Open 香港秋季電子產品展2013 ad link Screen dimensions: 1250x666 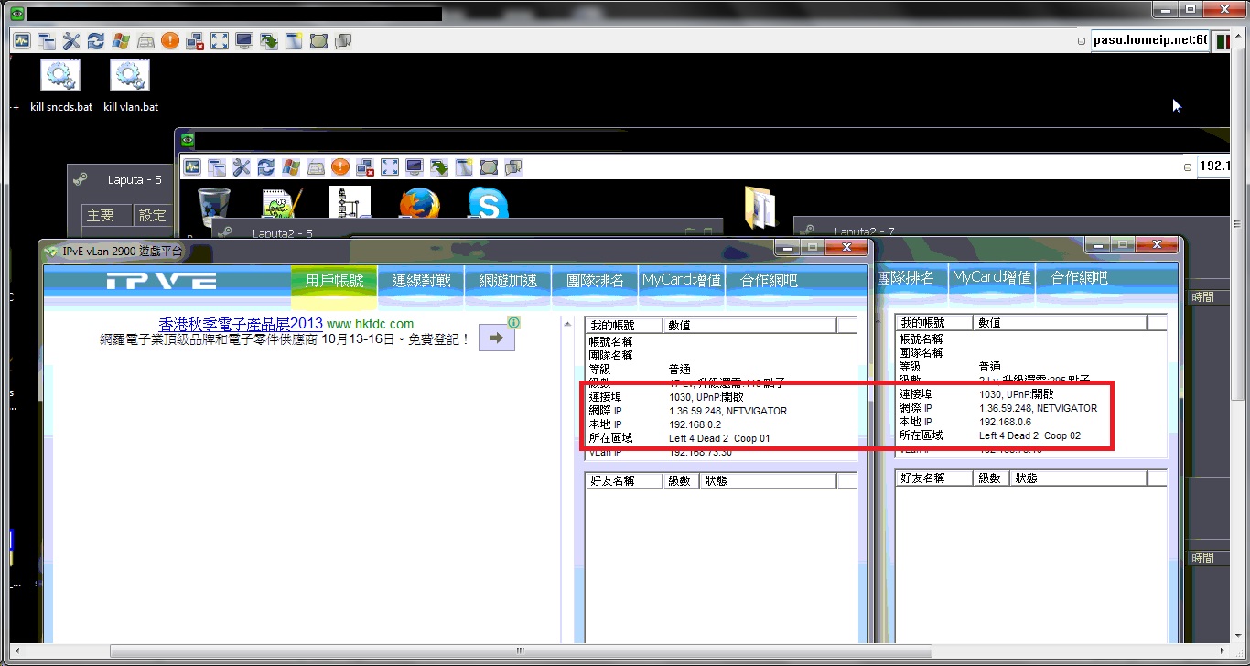(x=241, y=324)
